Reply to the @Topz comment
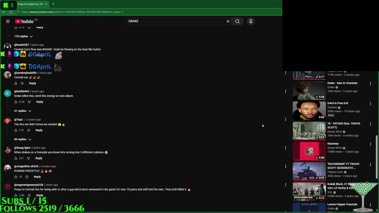The image size is (379, 213). tap(39, 130)
